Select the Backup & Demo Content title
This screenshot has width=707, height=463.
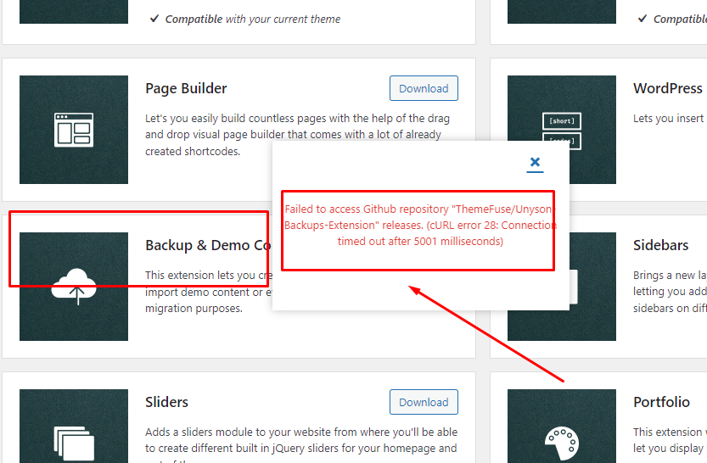point(208,245)
